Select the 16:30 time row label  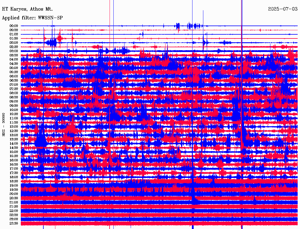[14, 165]
